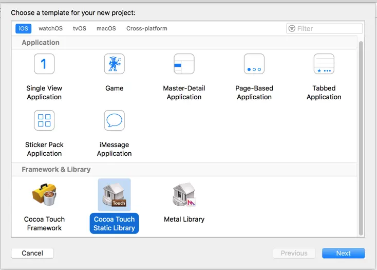The image size is (377, 270).
Task: Choose the Metal Library icon
Action: pos(184,194)
